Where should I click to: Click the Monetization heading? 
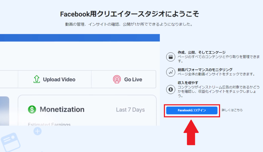(x=62, y=110)
